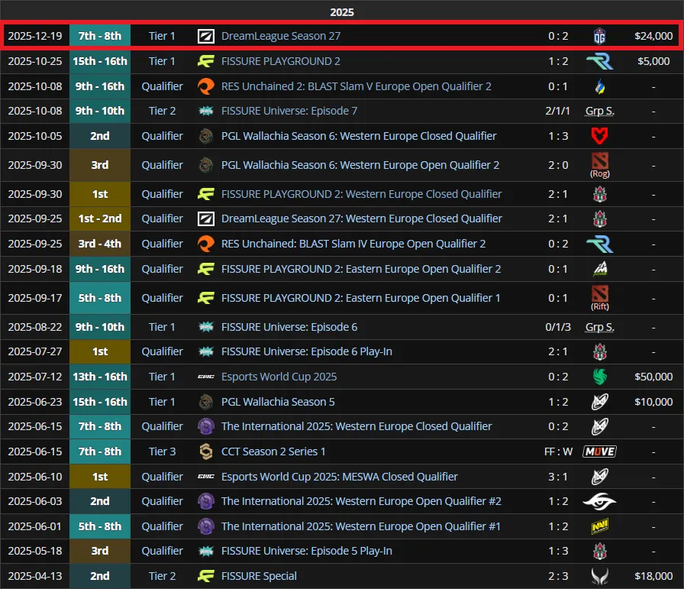Click the FISSURE icon beside FISSURE Special

pos(206,576)
